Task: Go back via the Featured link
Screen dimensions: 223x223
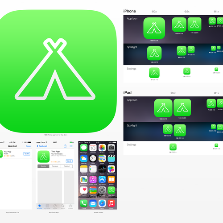Action: [42, 146]
